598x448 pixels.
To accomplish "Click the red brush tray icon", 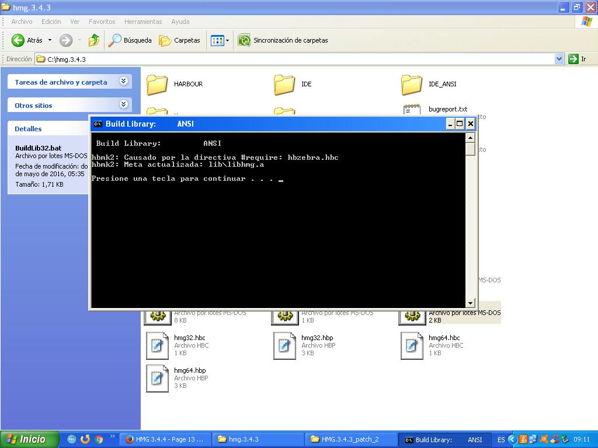I will (x=555, y=439).
